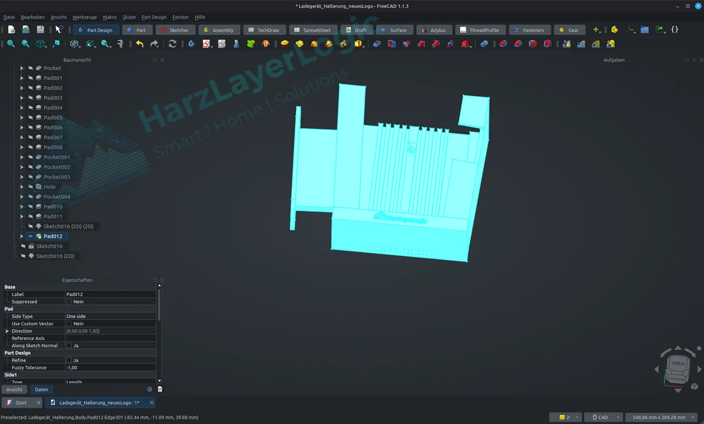Screen dimensions: 704x424
Task: Click the navigation cube OBEN face
Action: coord(678,363)
